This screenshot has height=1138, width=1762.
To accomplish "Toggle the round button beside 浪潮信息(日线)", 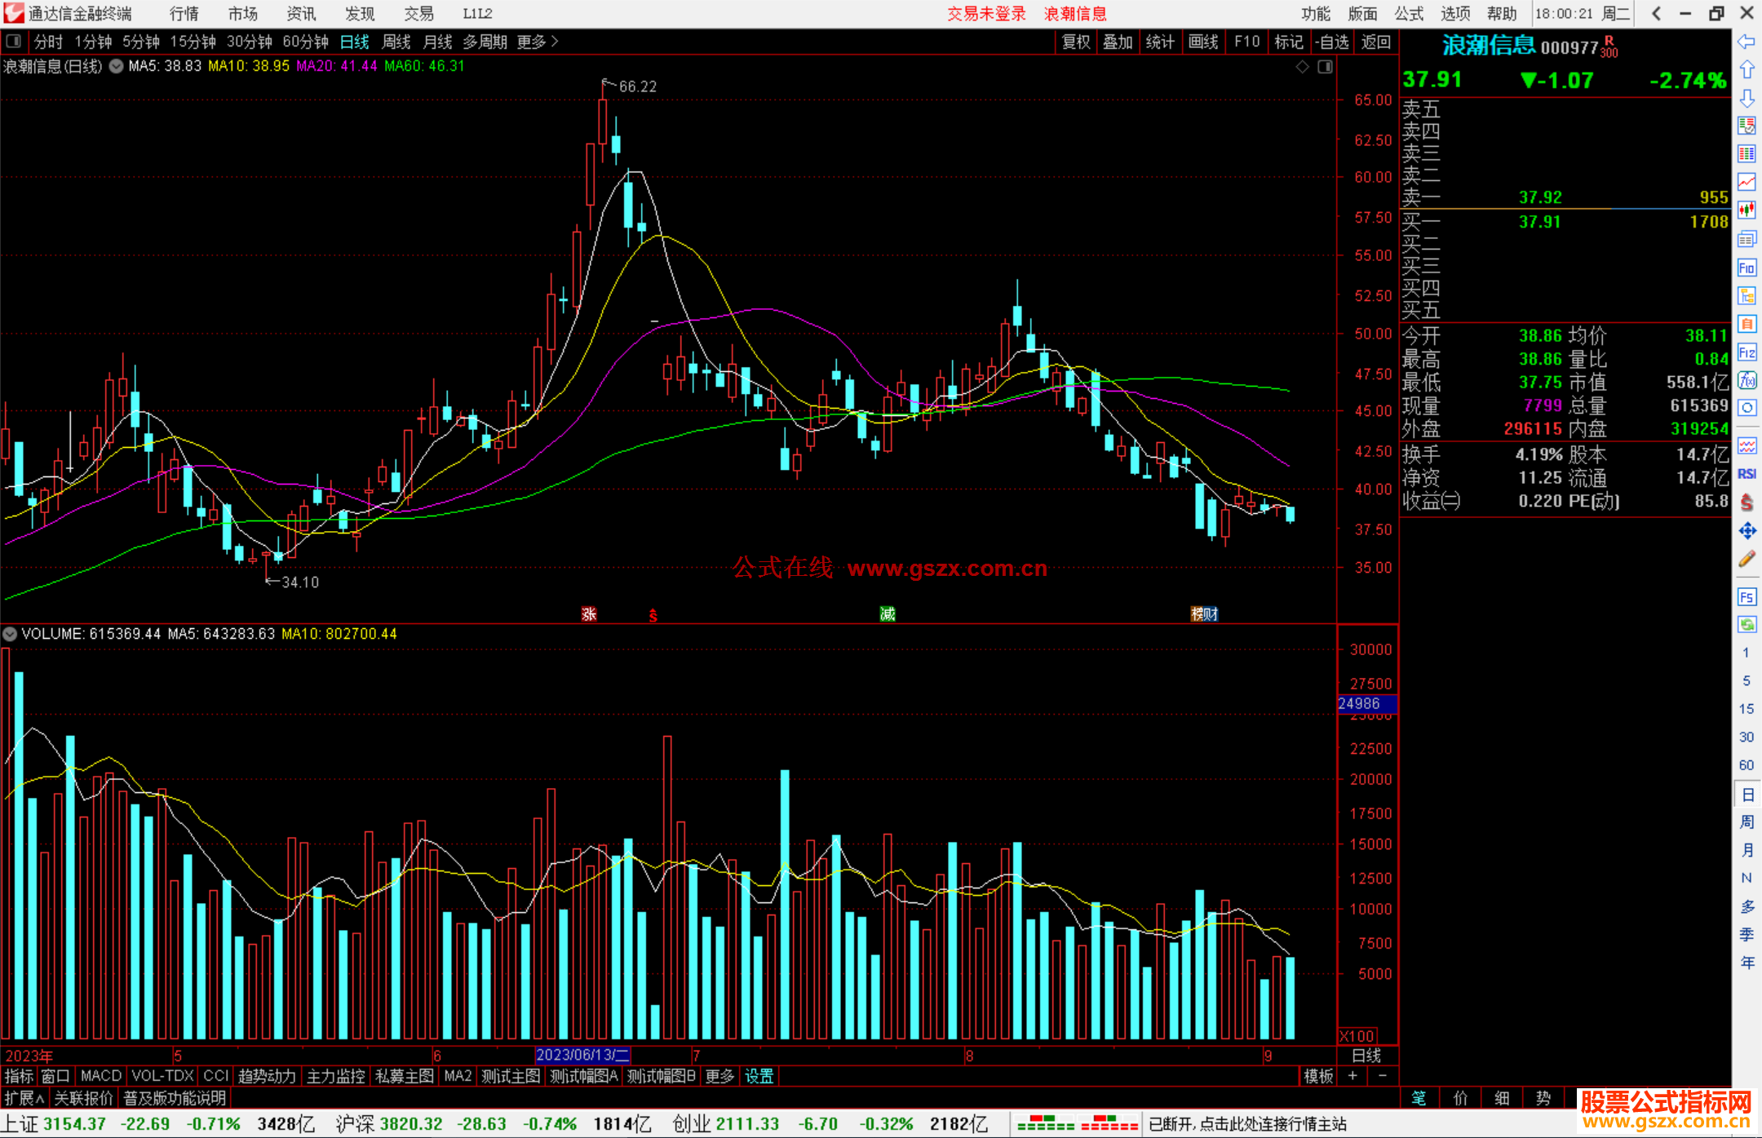I will coord(117,66).
